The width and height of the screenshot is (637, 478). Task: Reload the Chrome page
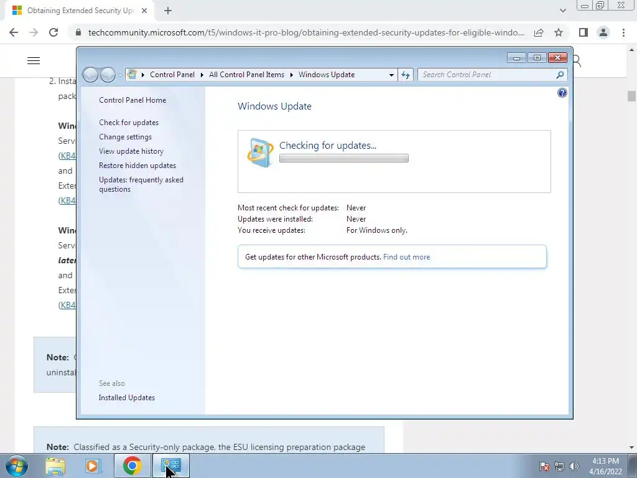pyautogui.click(x=53, y=32)
